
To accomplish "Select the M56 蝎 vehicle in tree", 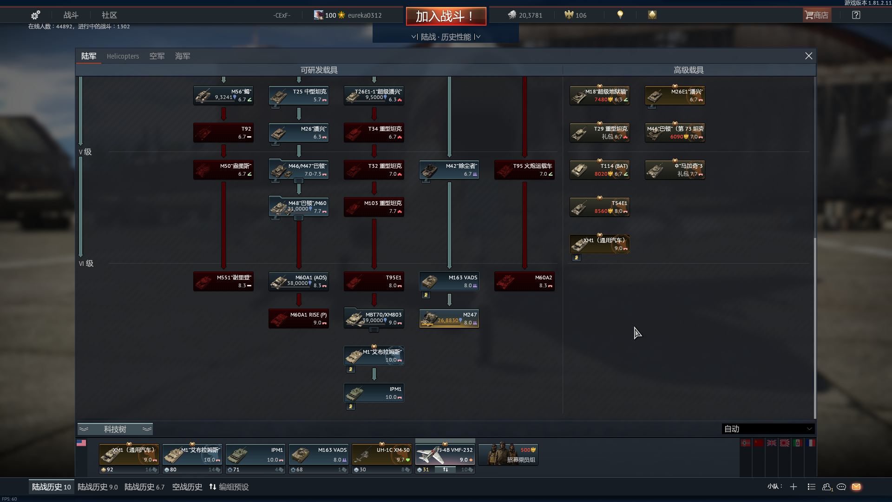I will coord(223,95).
